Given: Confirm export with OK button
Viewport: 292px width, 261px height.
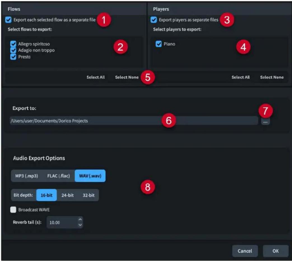Looking at the screenshot, I should (x=275, y=251).
